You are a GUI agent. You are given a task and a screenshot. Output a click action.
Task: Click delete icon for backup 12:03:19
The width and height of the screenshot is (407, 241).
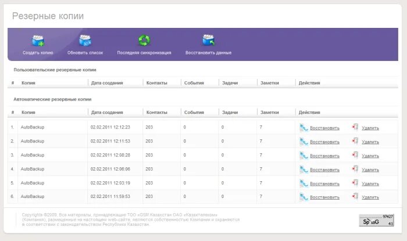355,183
